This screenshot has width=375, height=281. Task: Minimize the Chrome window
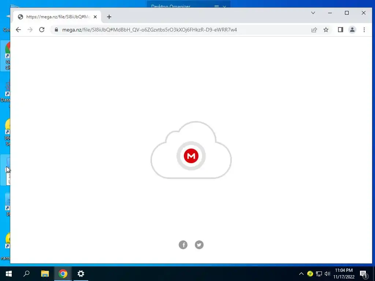pos(330,13)
